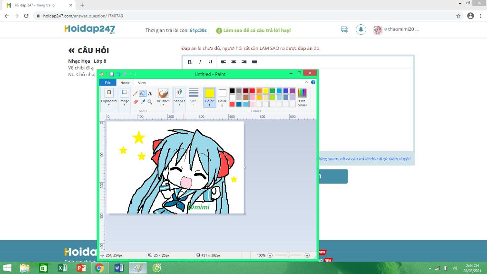This screenshot has width=487, height=274.
Task: Switch to the View tab in Paint
Action: point(142,83)
